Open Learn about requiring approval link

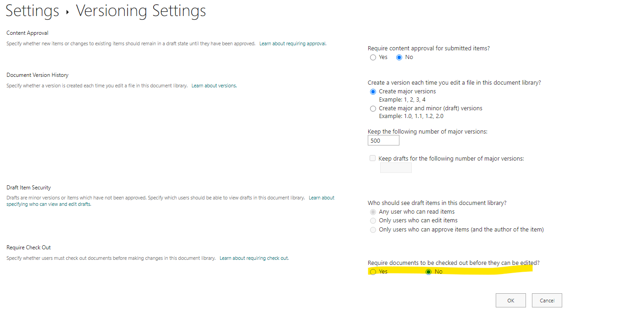point(293,43)
